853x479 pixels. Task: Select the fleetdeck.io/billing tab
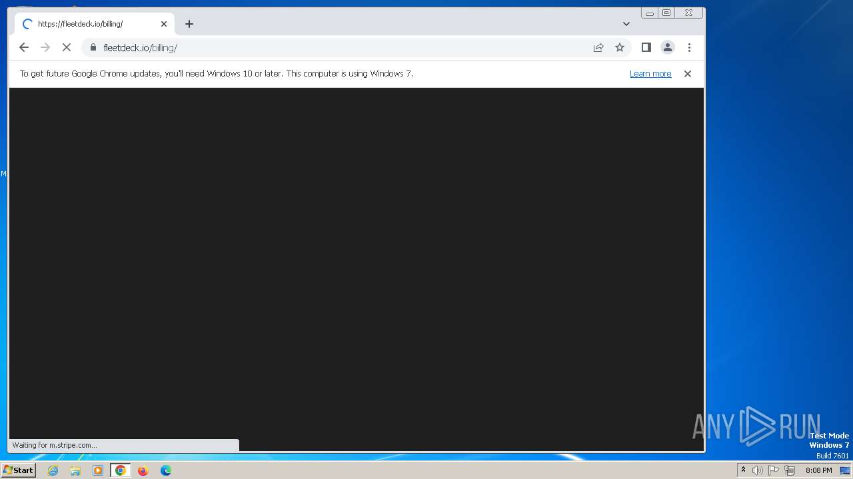coord(95,24)
